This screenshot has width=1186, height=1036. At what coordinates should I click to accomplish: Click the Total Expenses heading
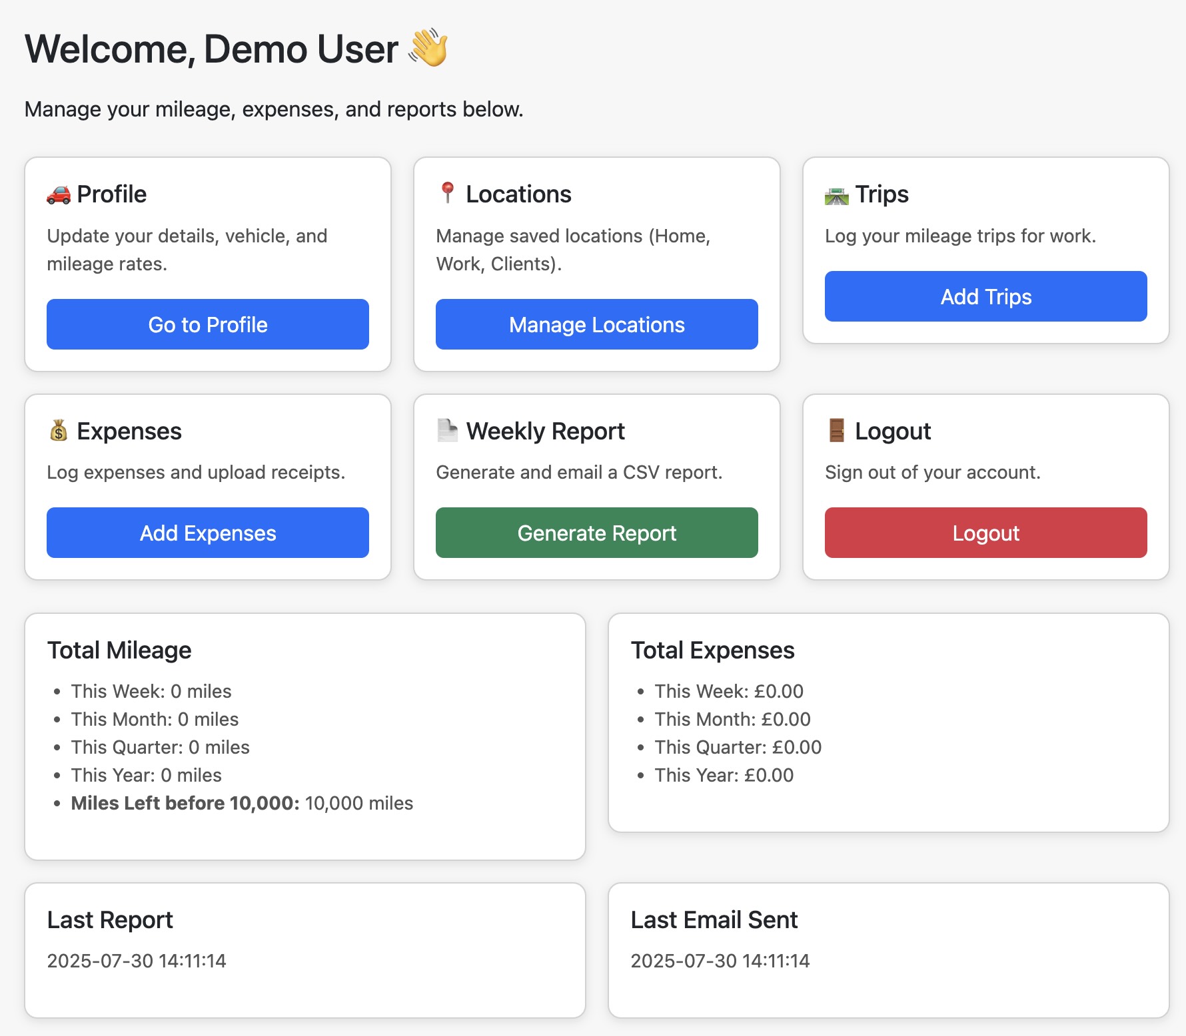(x=712, y=650)
